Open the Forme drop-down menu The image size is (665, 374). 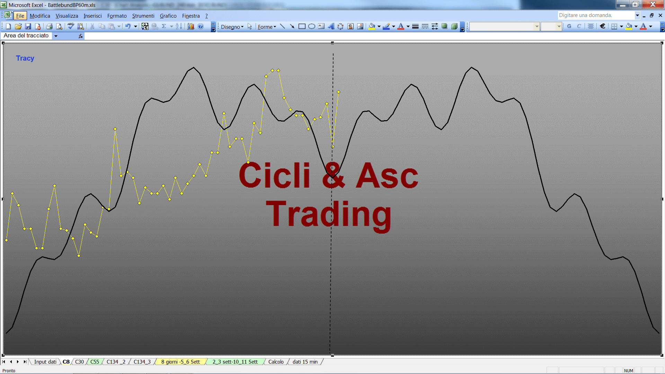click(267, 27)
